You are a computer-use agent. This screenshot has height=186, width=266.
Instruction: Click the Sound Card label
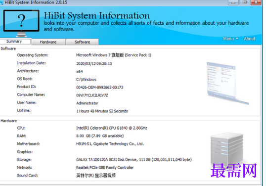point(27,175)
